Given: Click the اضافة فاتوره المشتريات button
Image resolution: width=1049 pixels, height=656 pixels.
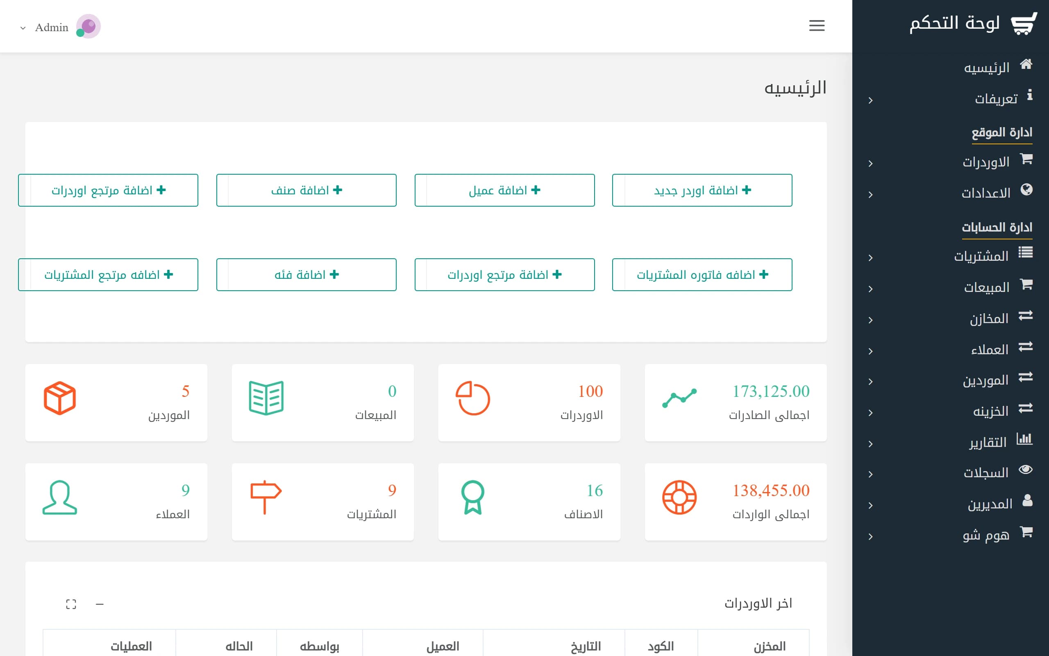Looking at the screenshot, I should 702,275.
